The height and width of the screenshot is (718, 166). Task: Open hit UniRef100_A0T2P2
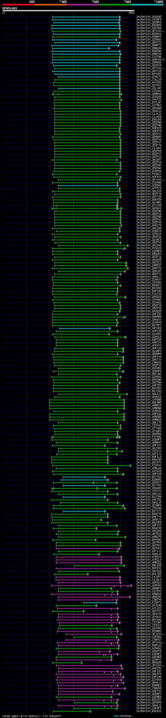pos(149,83)
